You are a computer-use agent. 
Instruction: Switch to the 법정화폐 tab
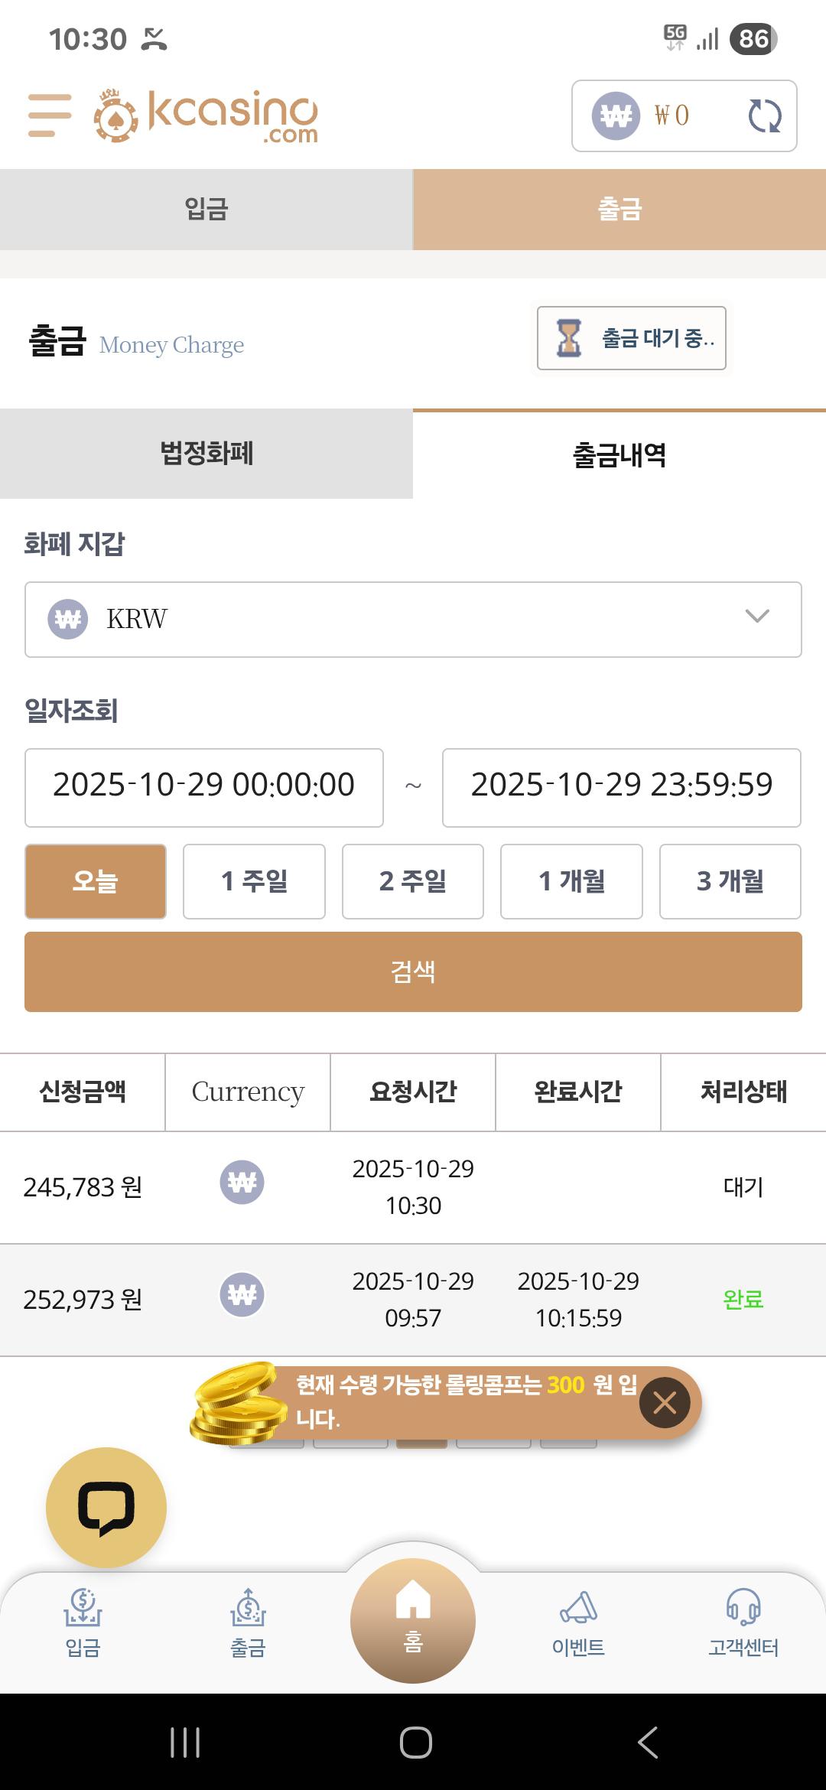coord(206,454)
